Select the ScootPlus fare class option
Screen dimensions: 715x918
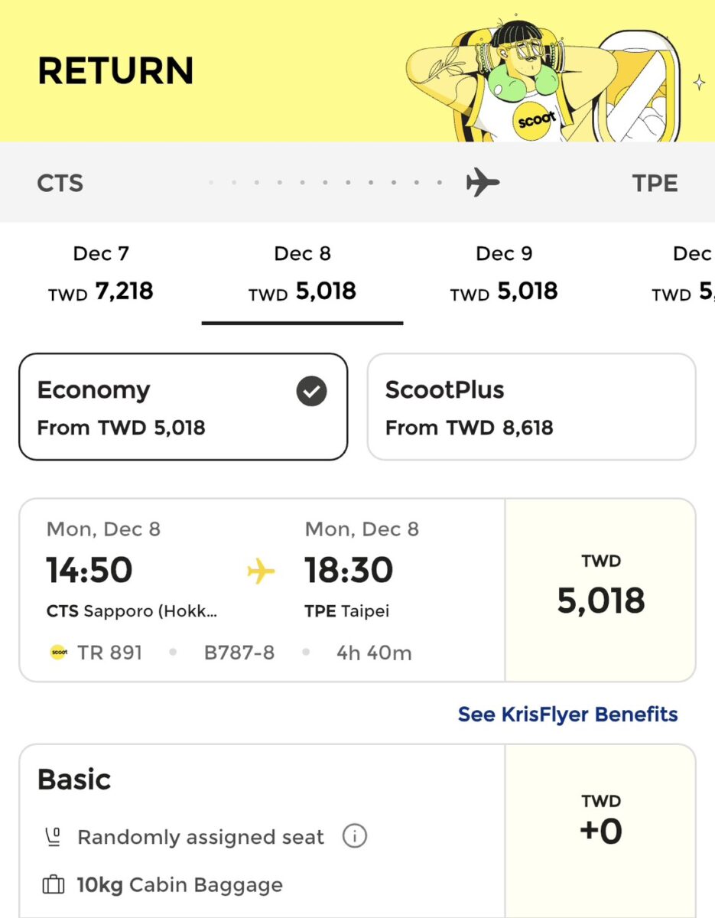point(531,407)
